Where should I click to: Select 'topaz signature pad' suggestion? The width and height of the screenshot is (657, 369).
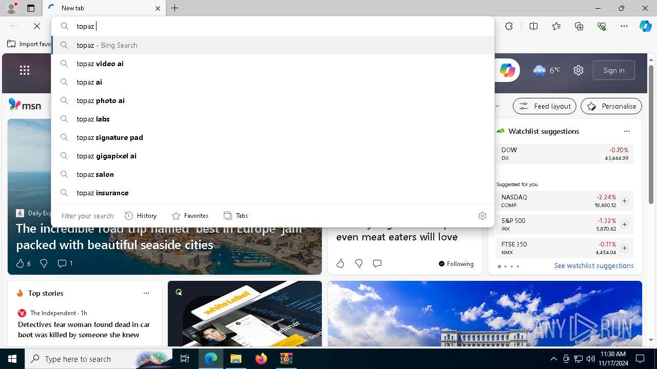click(273, 137)
